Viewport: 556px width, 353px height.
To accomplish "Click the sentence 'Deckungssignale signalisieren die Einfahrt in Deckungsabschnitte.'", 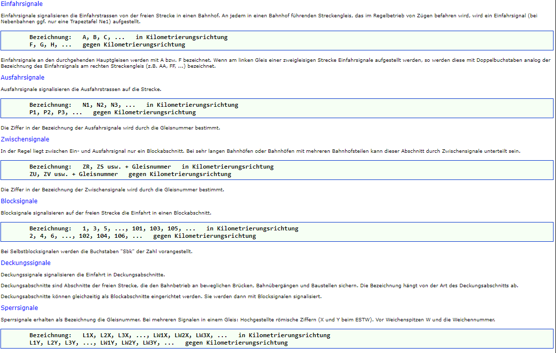I will click(83, 275).
